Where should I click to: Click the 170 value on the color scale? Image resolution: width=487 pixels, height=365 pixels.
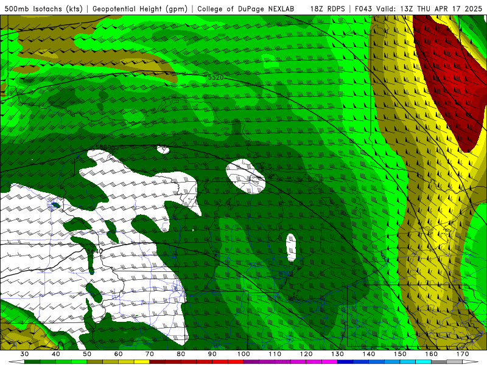[463, 354]
